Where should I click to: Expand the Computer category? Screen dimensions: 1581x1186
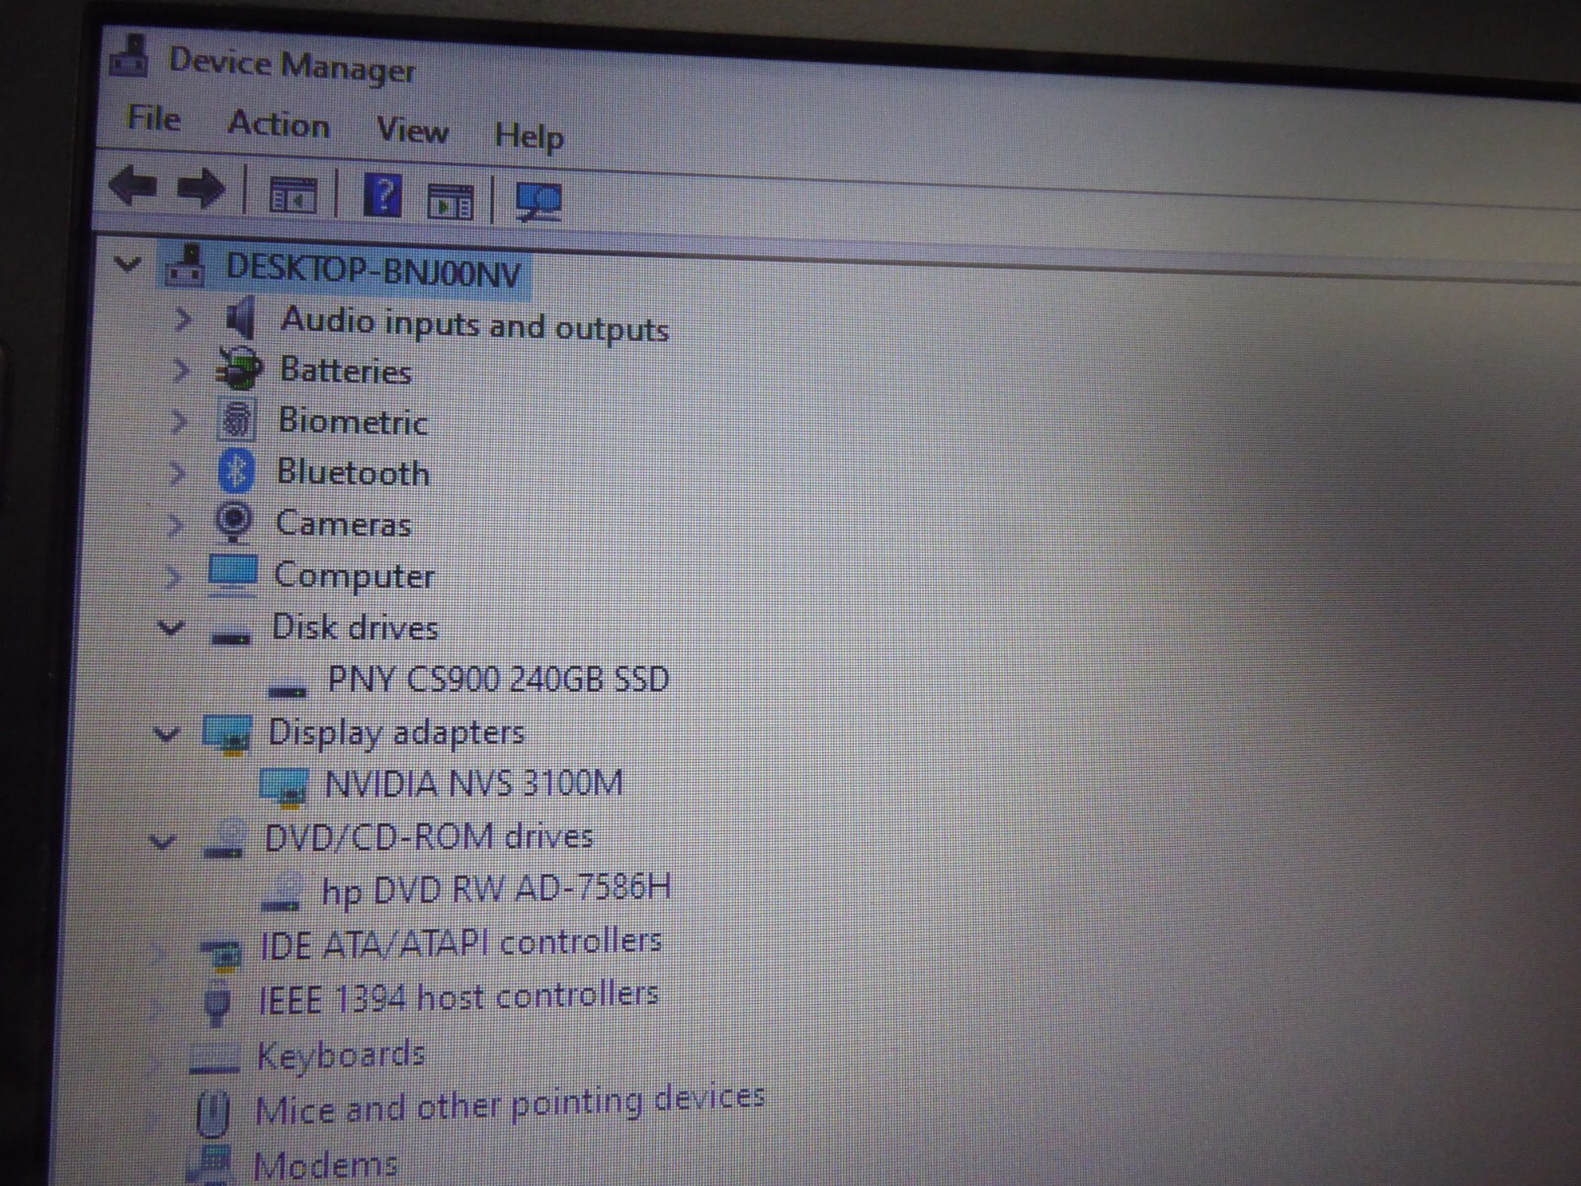[173, 576]
